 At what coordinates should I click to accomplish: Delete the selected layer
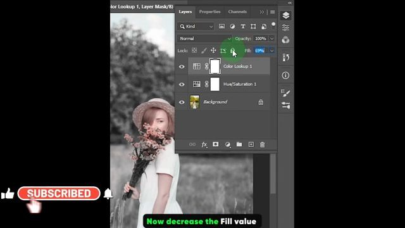[263, 144]
